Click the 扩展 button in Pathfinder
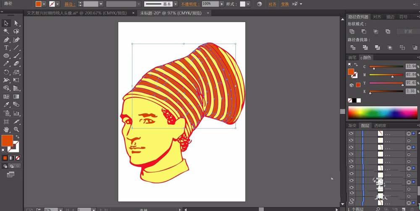 click(x=408, y=31)
